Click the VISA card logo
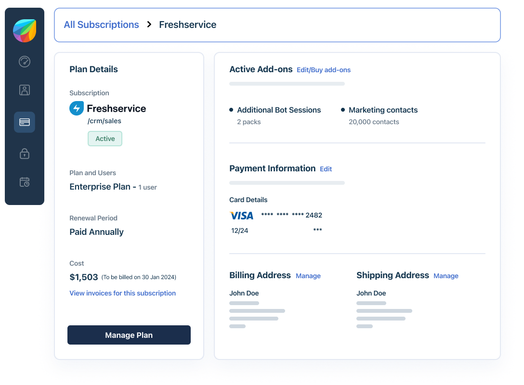The image size is (524, 385). (x=241, y=215)
